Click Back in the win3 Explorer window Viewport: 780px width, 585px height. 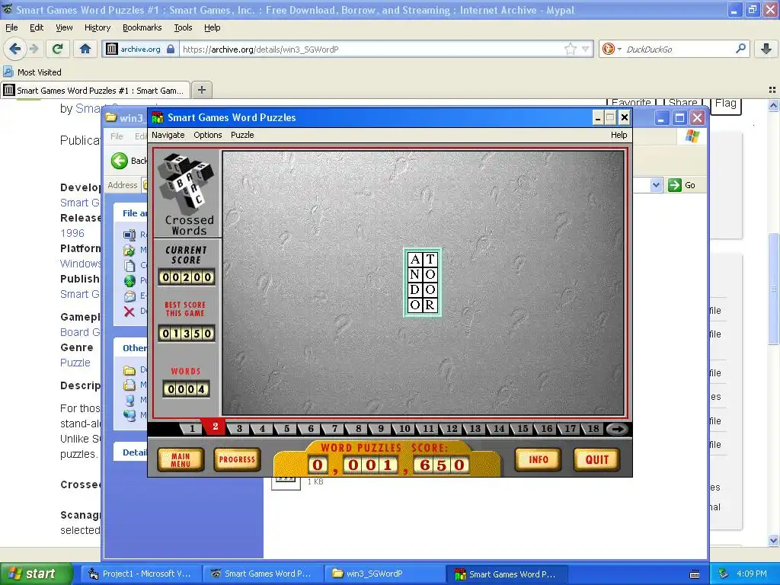tap(128, 161)
